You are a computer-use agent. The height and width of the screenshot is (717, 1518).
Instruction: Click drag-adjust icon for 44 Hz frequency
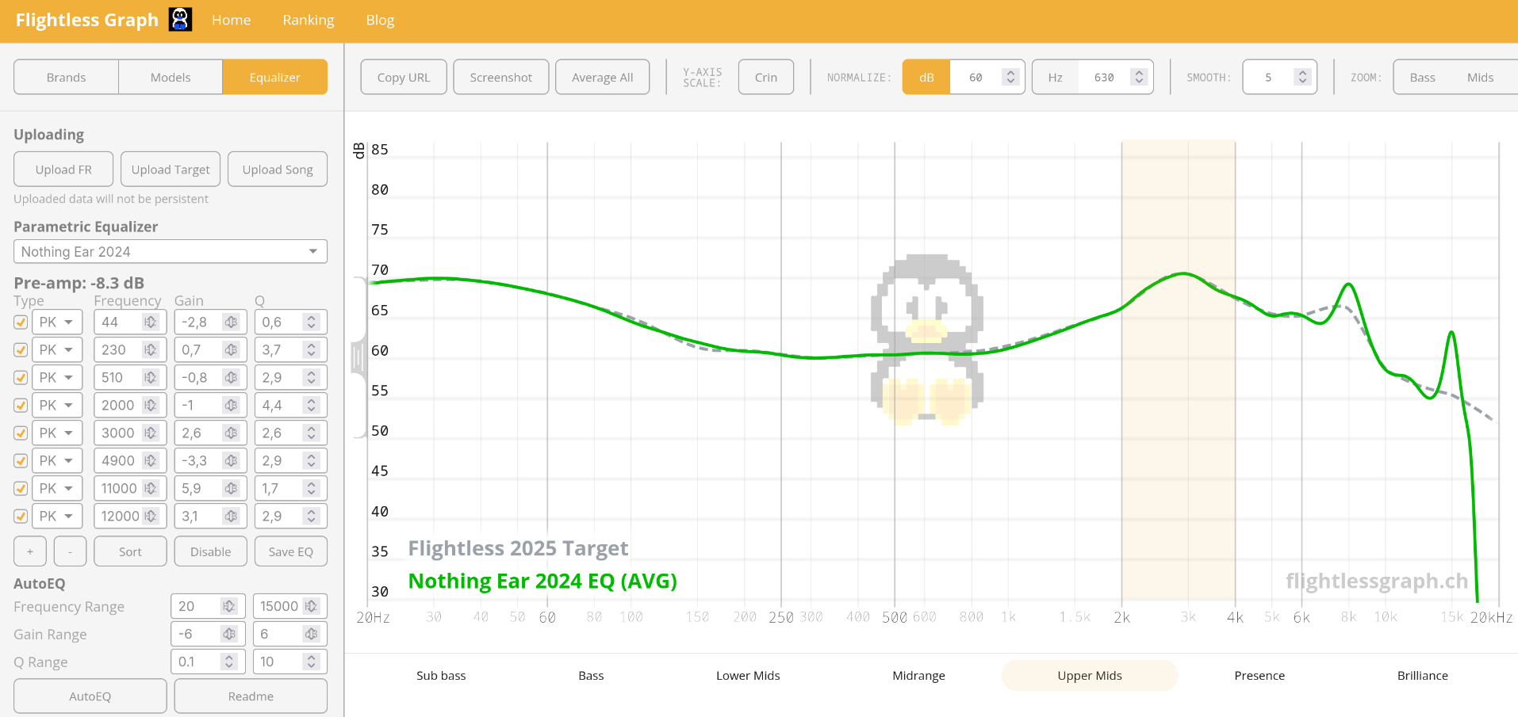click(150, 322)
